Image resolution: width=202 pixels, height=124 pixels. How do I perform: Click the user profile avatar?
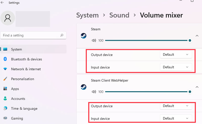pyautogui.click(x=8, y=18)
